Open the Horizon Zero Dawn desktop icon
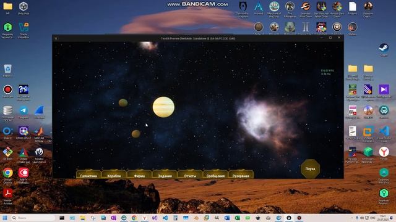Image resolution: width=396 pixels, height=222 pixels. (x=337, y=10)
